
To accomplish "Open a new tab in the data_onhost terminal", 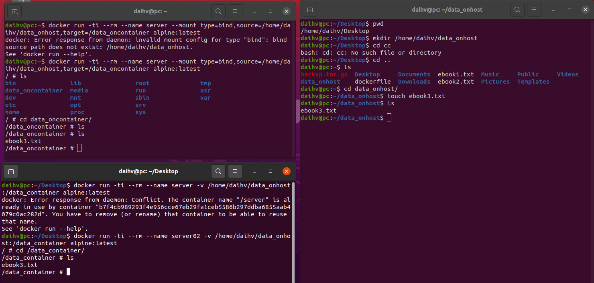I will 309,9.
